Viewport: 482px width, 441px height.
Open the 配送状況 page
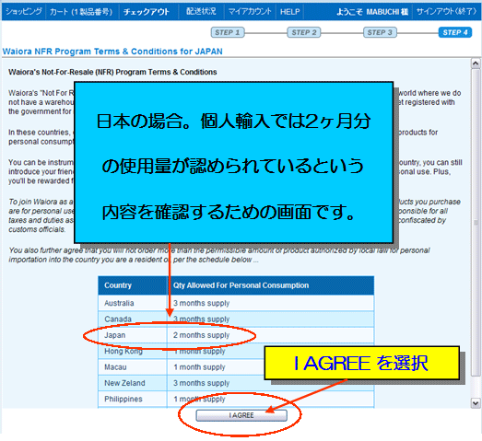[x=201, y=12]
